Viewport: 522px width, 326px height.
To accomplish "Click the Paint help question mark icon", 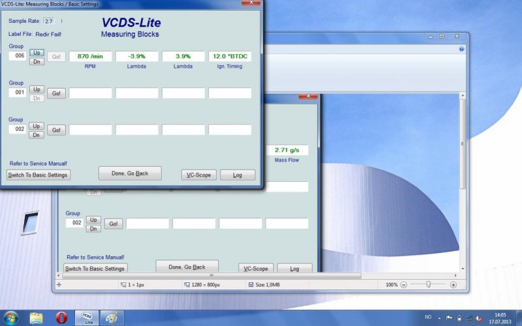I will coord(461,49).
